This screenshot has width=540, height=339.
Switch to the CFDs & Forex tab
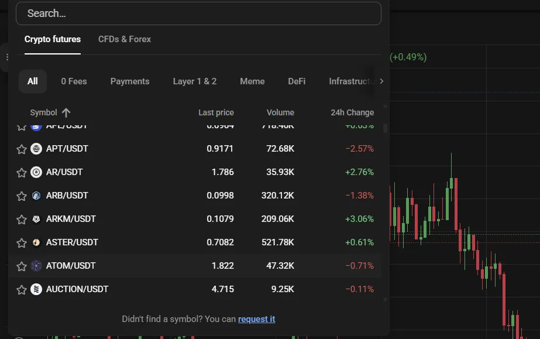tap(124, 39)
